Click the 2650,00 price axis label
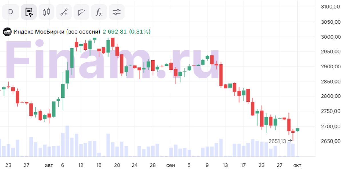This screenshot has height=171, width=343. click(x=331, y=141)
